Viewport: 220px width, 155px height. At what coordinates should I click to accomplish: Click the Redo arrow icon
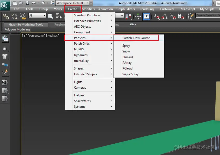[x=43, y=3]
